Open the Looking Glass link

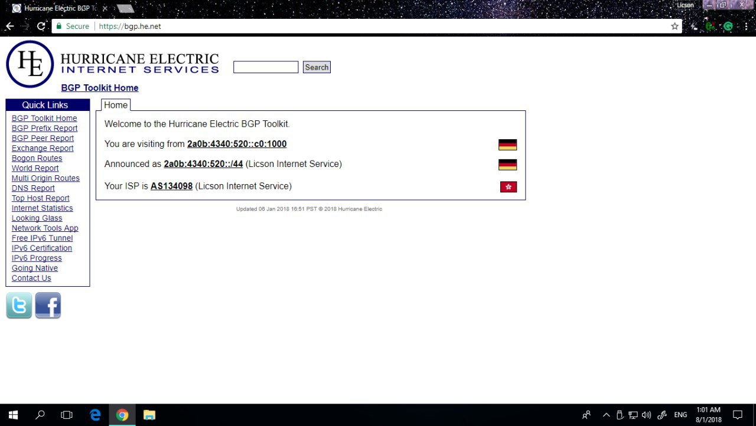click(37, 218)
